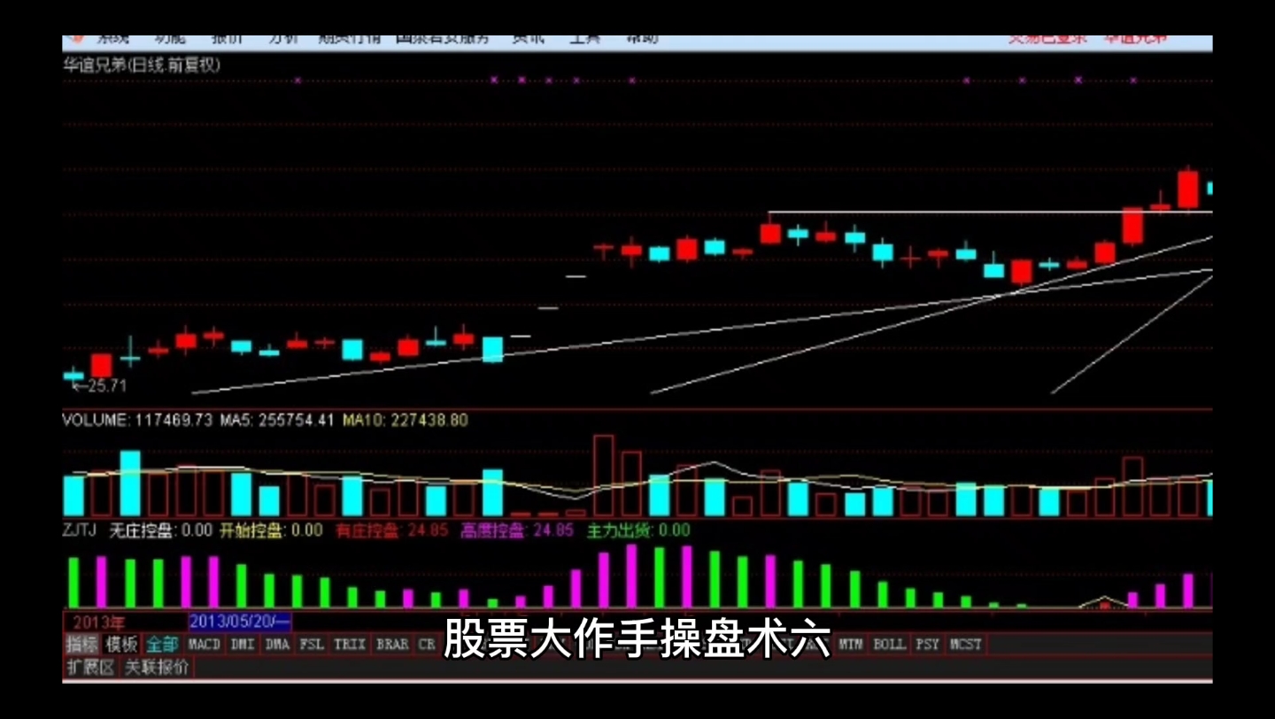Click the MA10: 227438.80 value
The image size is (1275, 719).
pos(406,421)
